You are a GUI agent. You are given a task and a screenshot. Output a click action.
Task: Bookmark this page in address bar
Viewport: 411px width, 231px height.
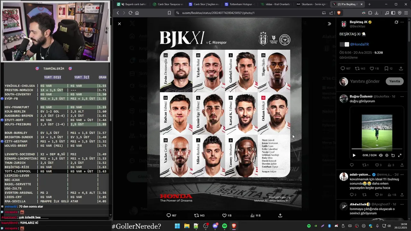tap(169, 13)
